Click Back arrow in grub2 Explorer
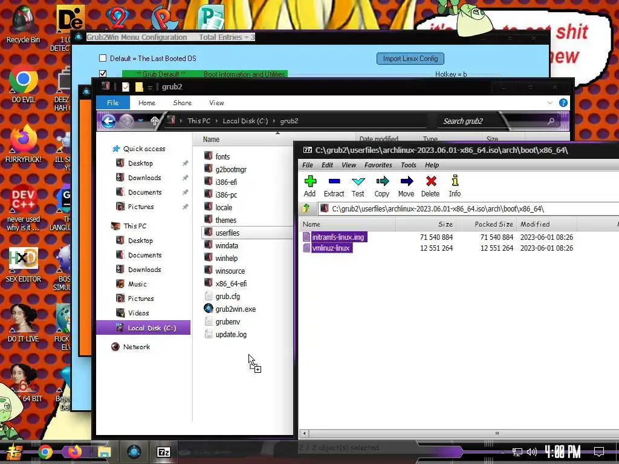 pos(109,121)
